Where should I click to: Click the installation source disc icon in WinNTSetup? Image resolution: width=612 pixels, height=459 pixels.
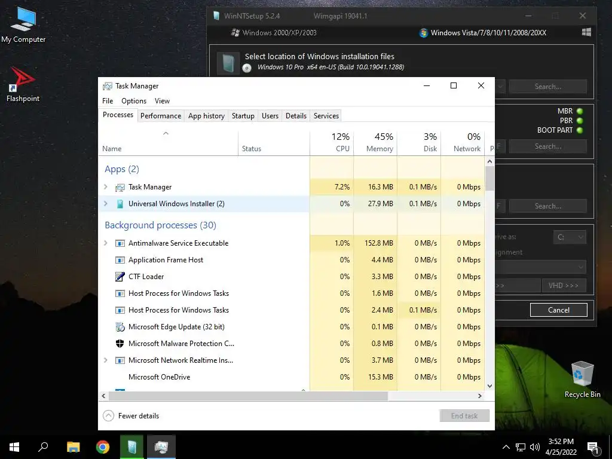pyautogui.click(x=247, y=68)
